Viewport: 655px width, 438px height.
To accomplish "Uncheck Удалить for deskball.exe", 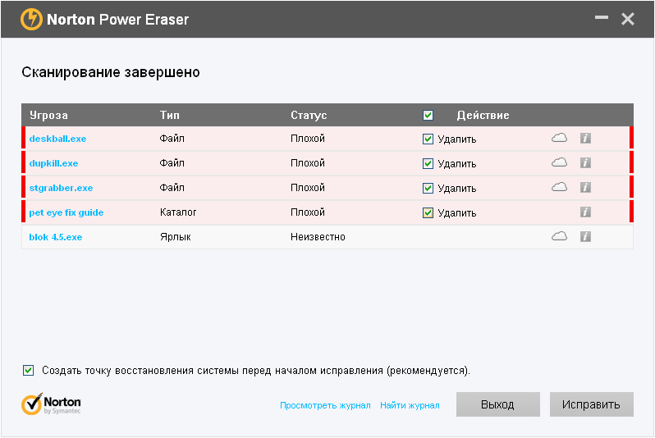I will [428, 139].
